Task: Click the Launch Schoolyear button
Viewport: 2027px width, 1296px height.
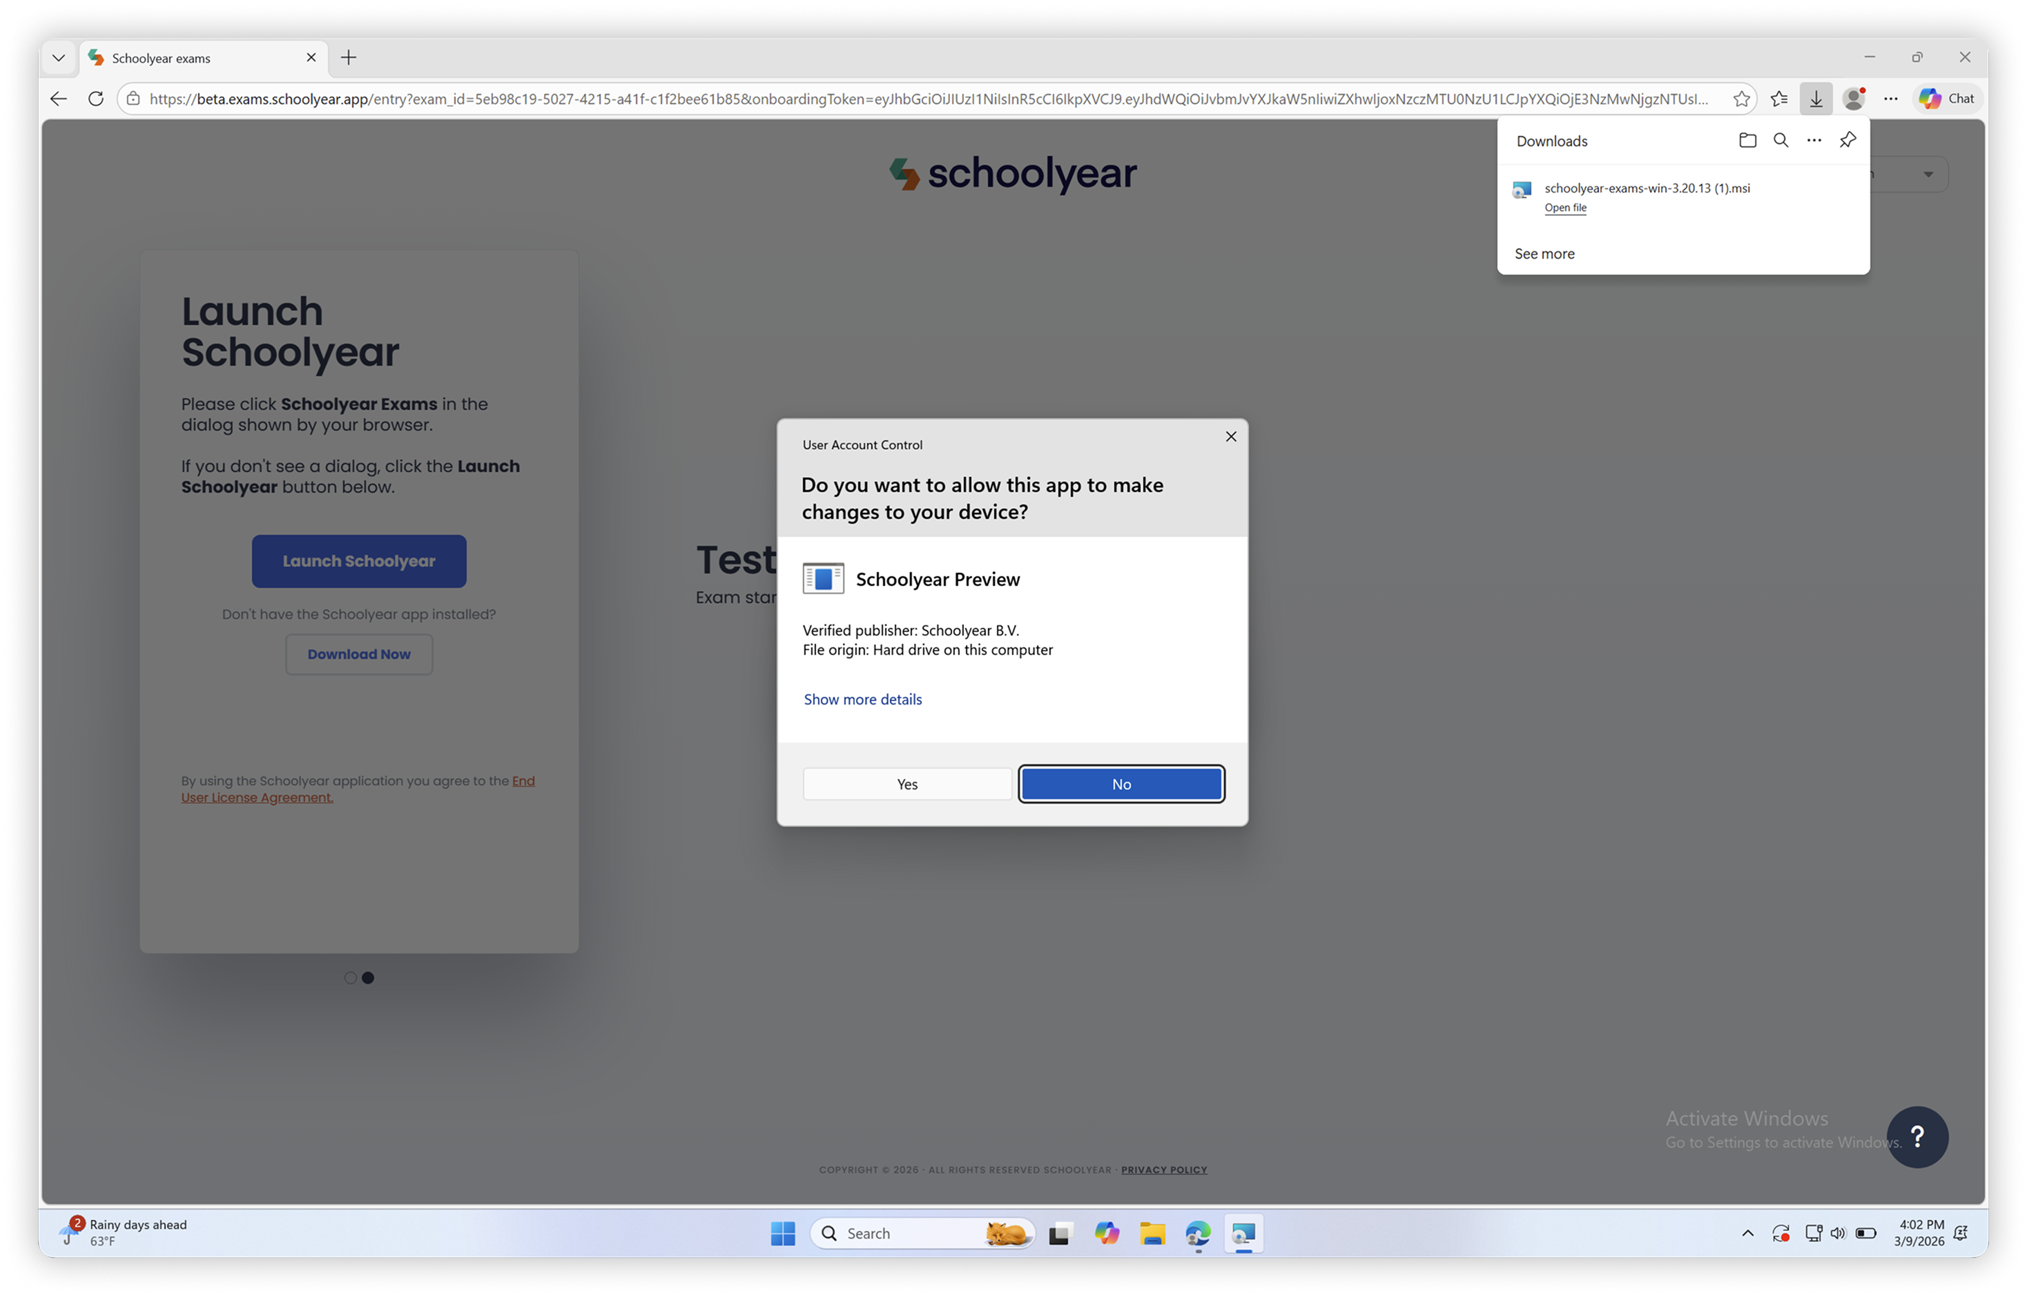Action: click(358, 561)
